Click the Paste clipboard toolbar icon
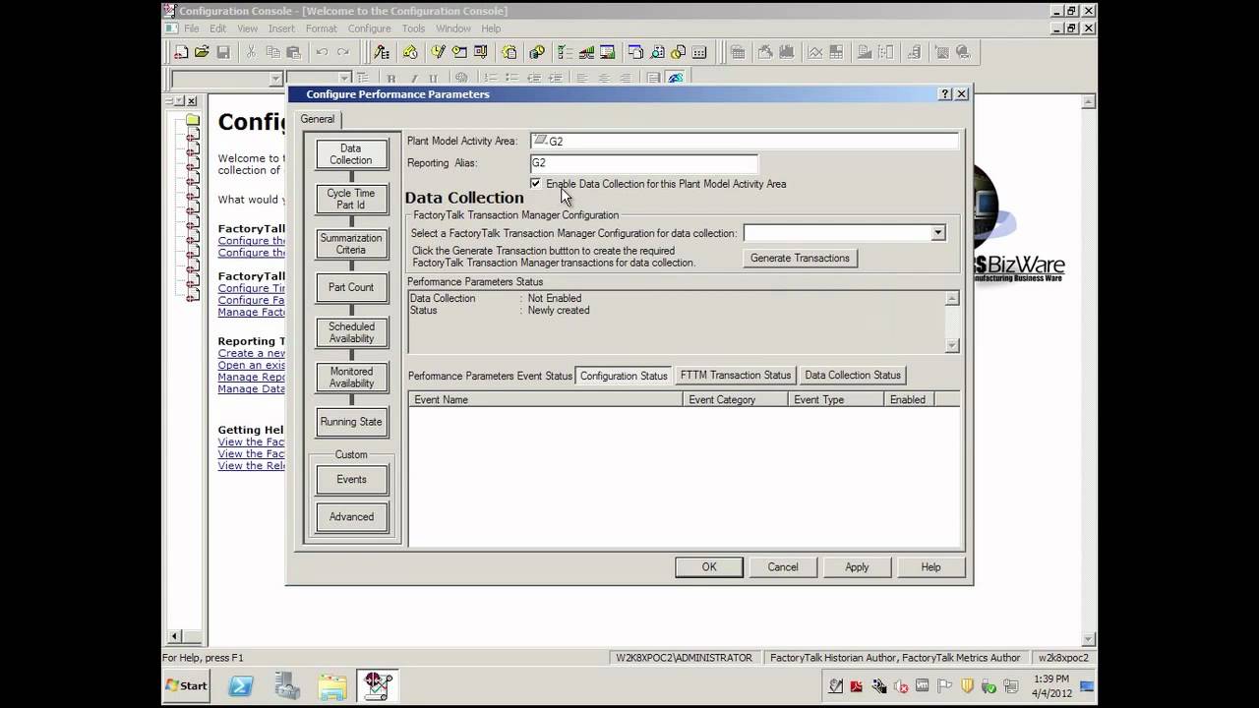 point(293,52)
